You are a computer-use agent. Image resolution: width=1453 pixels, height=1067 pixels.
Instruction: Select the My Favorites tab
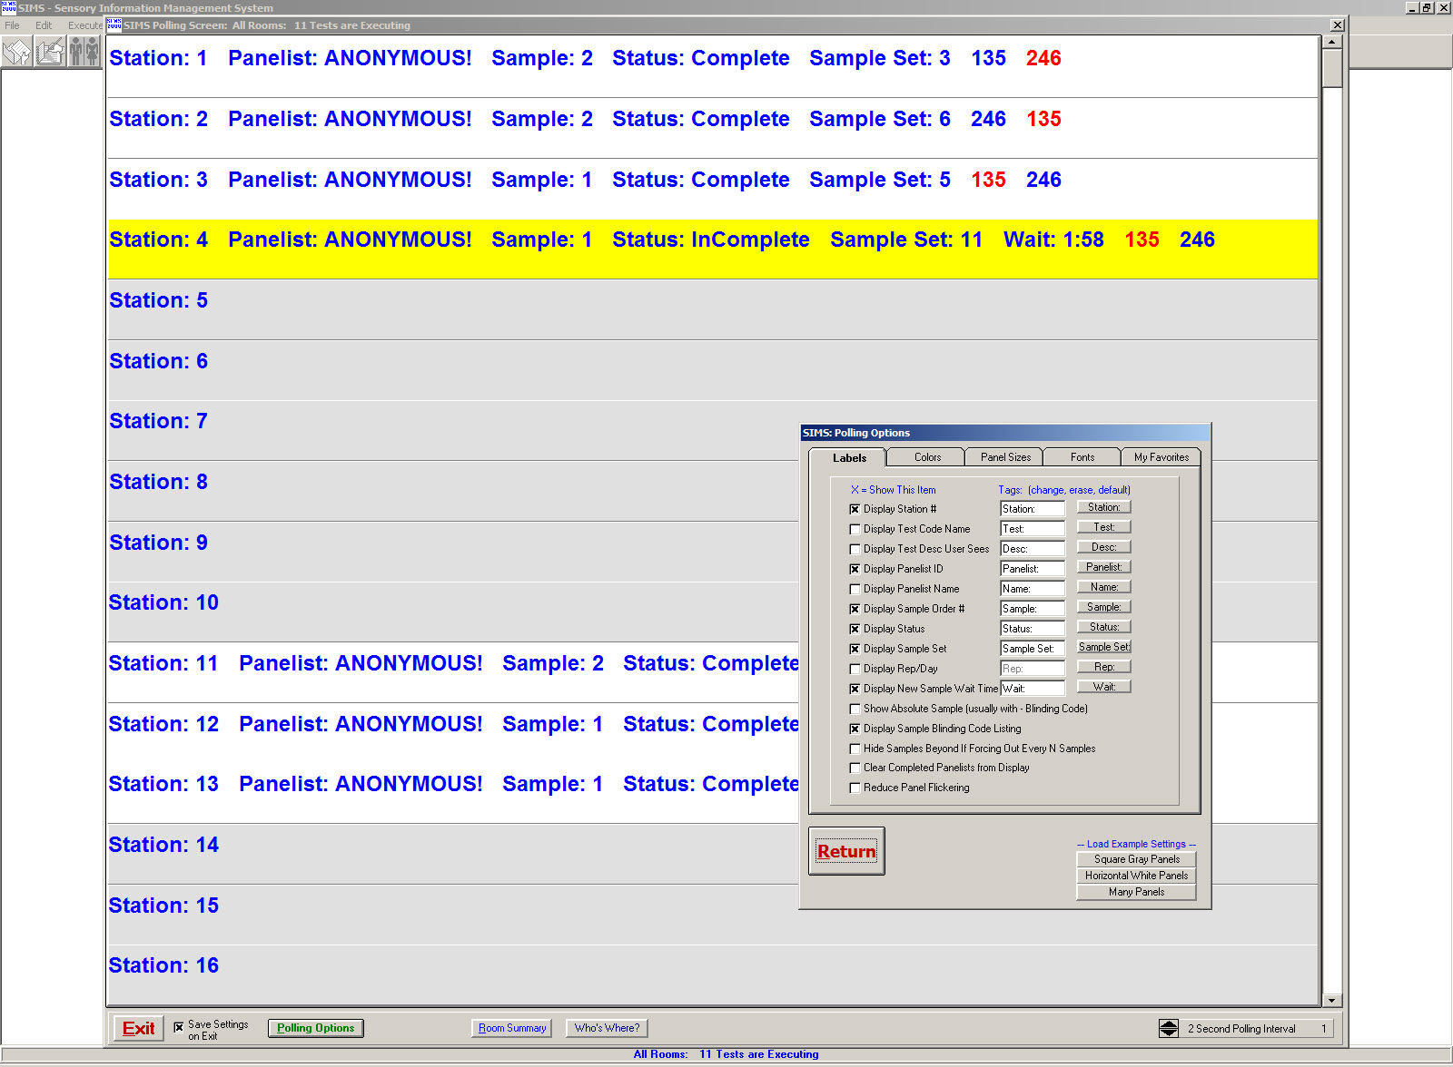1161,457
